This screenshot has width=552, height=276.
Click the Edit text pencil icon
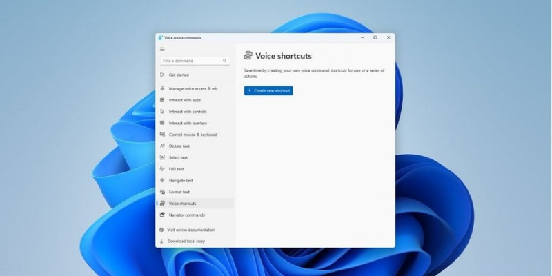pos(162,168)
